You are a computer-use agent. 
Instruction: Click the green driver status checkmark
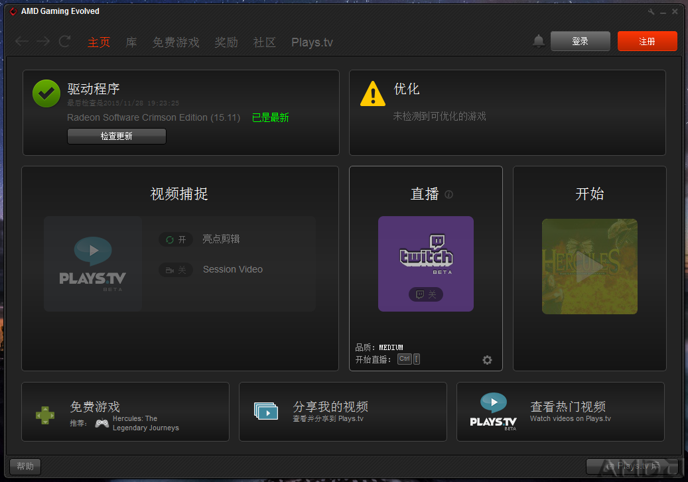pos(46,93)
